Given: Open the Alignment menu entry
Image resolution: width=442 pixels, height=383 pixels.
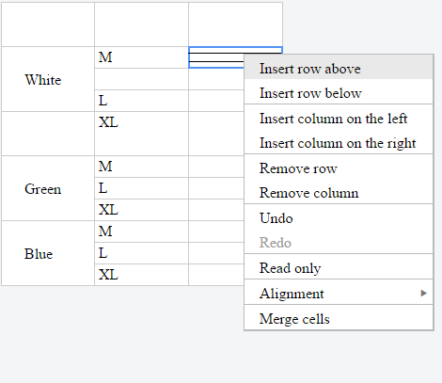Looking at the screenshot, I should [339, 294].
